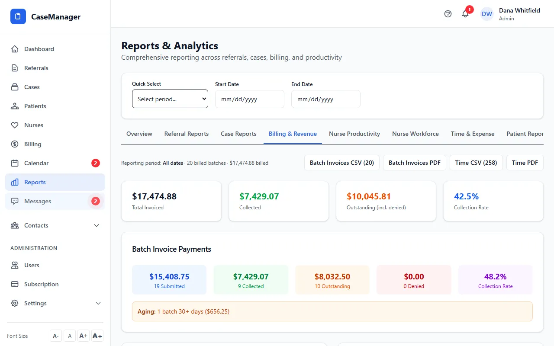The image size is (554, 346).
Task: Switch to the Overview tab
Action: pyautogui.click(x=139, y=134)
